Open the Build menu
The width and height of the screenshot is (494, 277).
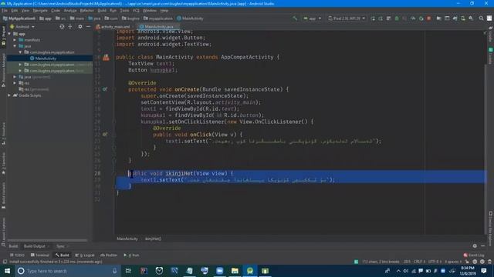[102, 10]
